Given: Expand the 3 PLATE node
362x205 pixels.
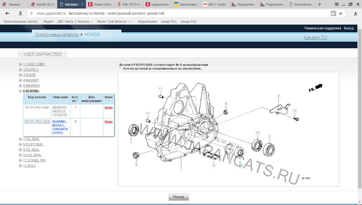Looking at the screenshot, I should point(20,75).
